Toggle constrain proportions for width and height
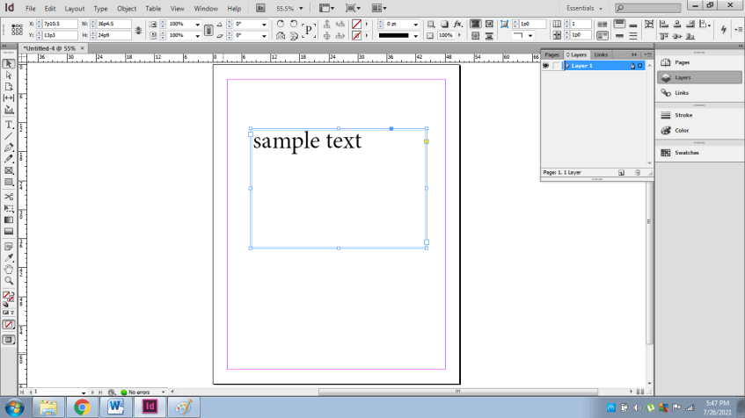The height and width of the screenshot is (418, 745). click(x=140, y=29)
